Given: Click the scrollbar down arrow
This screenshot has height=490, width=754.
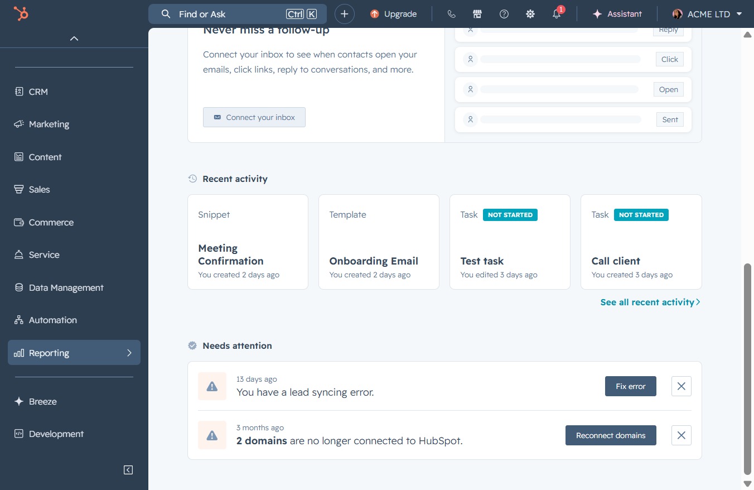Looking at the screenshot, I should coord(748,483).
